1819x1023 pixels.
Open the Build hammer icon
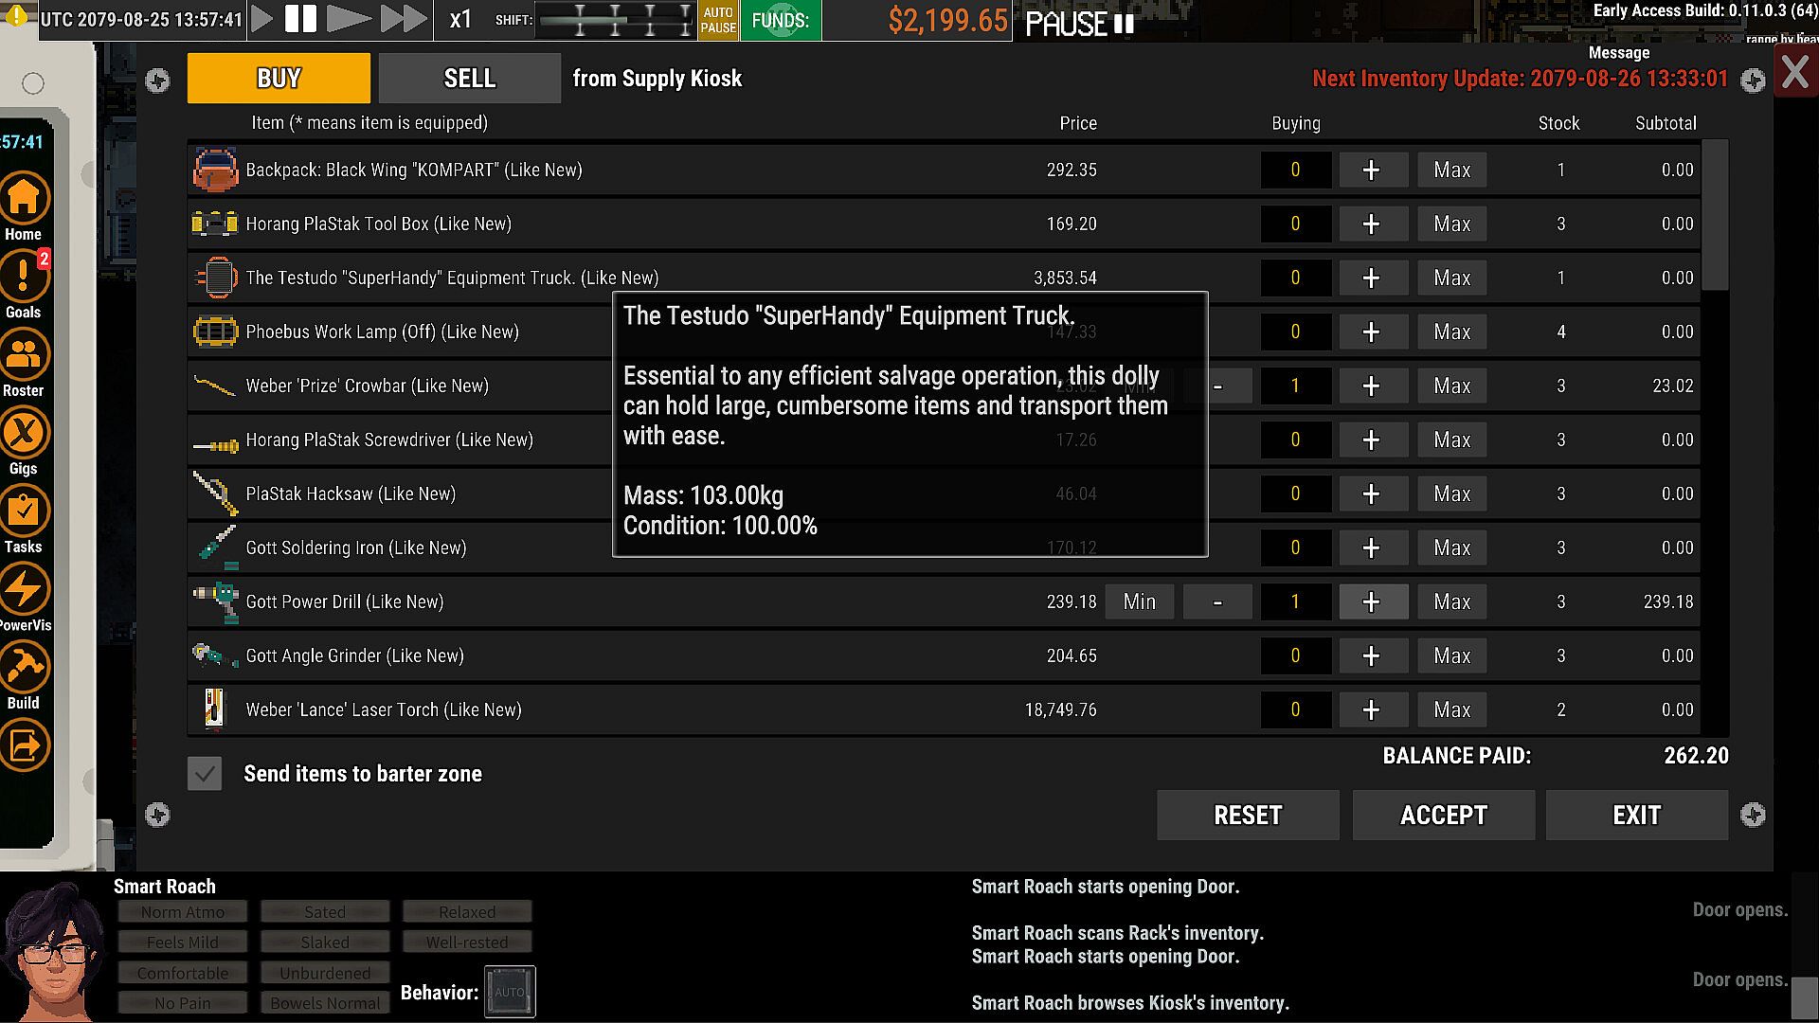[x=24, y=668]
